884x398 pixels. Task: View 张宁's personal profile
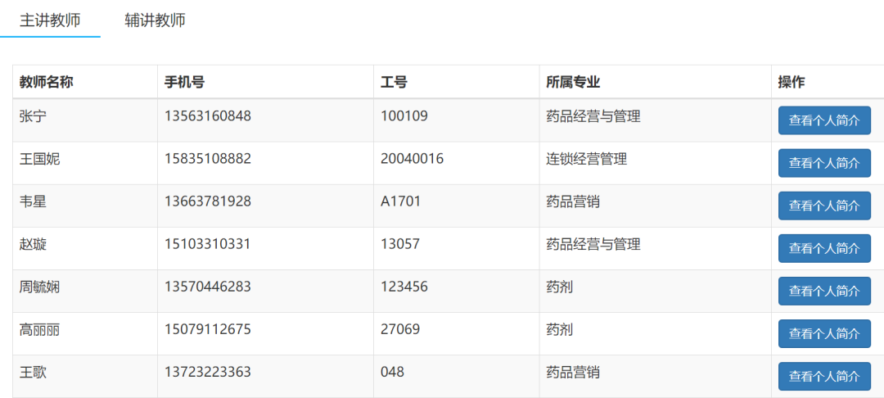pos(824,120)
